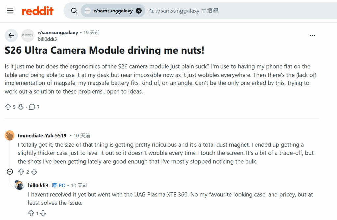Open the r/samsunggalaxy subreddit link
The width and height of the screenshot is (337, 220).
[58, 33]
